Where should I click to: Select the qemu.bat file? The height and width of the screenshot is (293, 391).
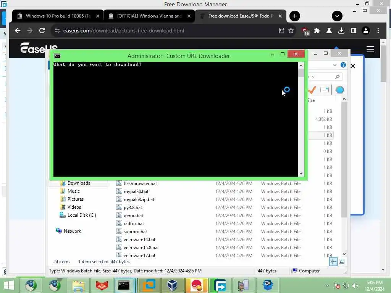click(133, 215)
